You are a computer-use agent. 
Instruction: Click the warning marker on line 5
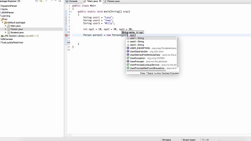coord(66,18)
